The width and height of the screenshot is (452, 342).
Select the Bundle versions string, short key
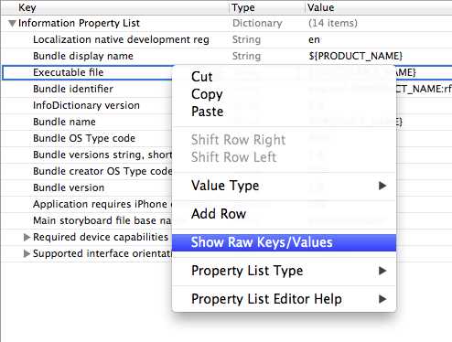(102, 155)
